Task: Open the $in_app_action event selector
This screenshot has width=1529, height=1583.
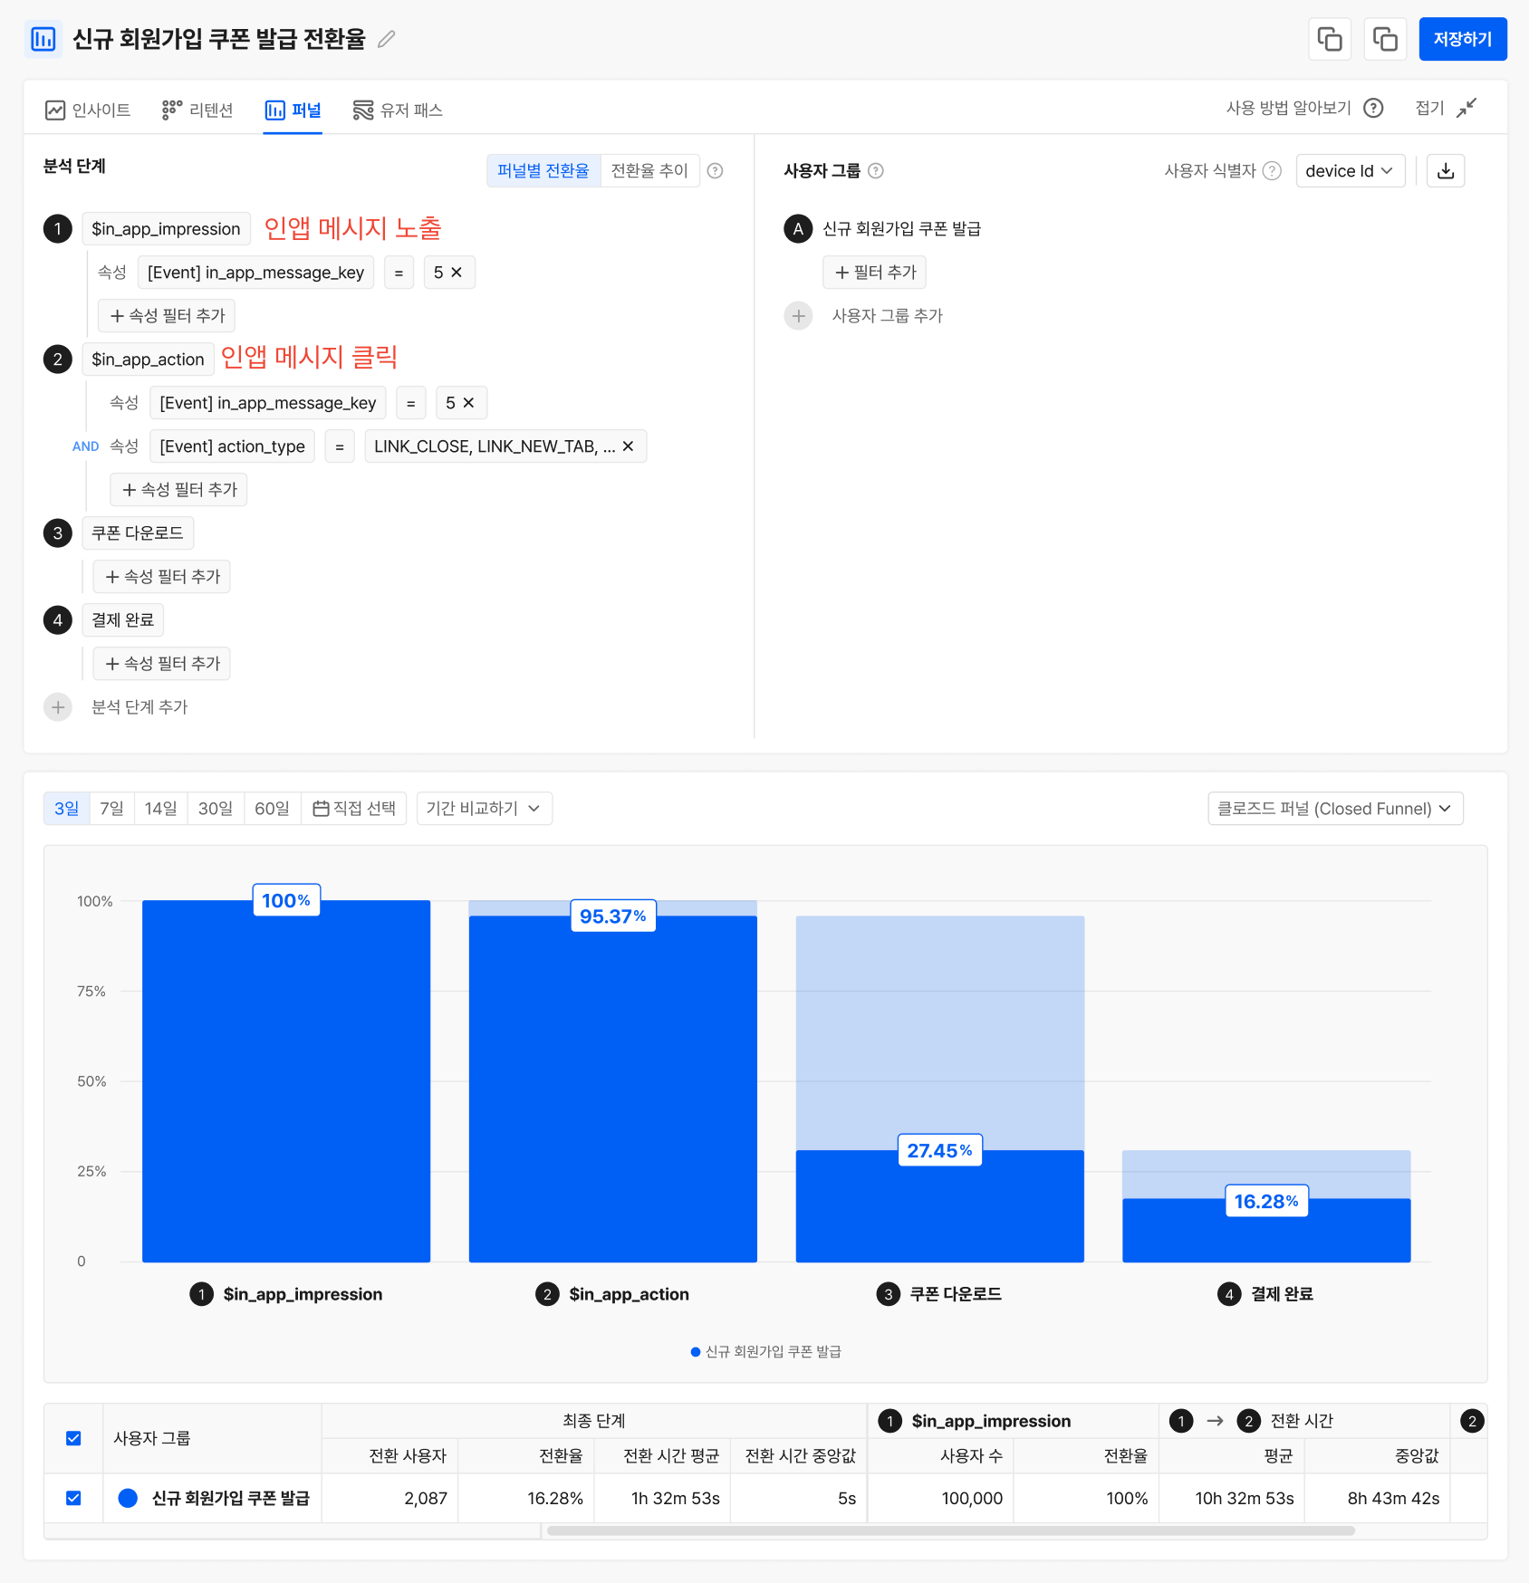Action: [148, 360]
